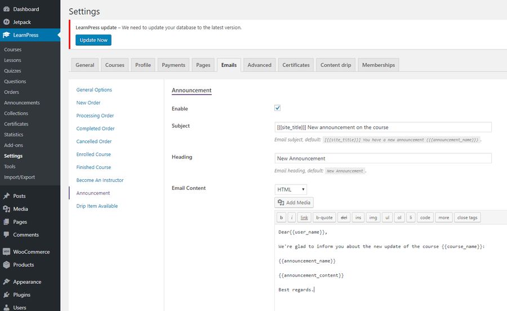Viewport: 507px width, 311px height.
Task: Click the Pages icon in sidebar
Action: (6, 222)
